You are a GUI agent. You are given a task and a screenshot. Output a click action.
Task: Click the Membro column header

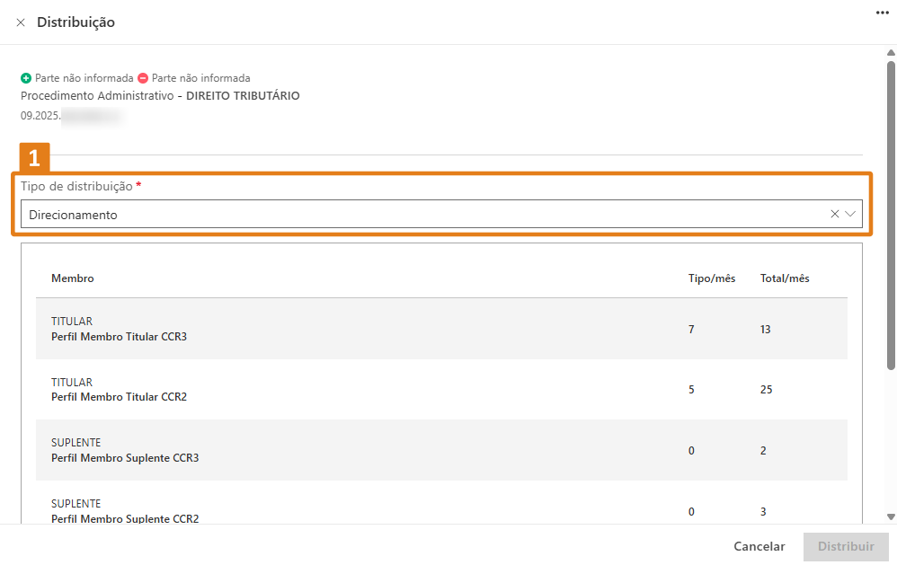73,278
